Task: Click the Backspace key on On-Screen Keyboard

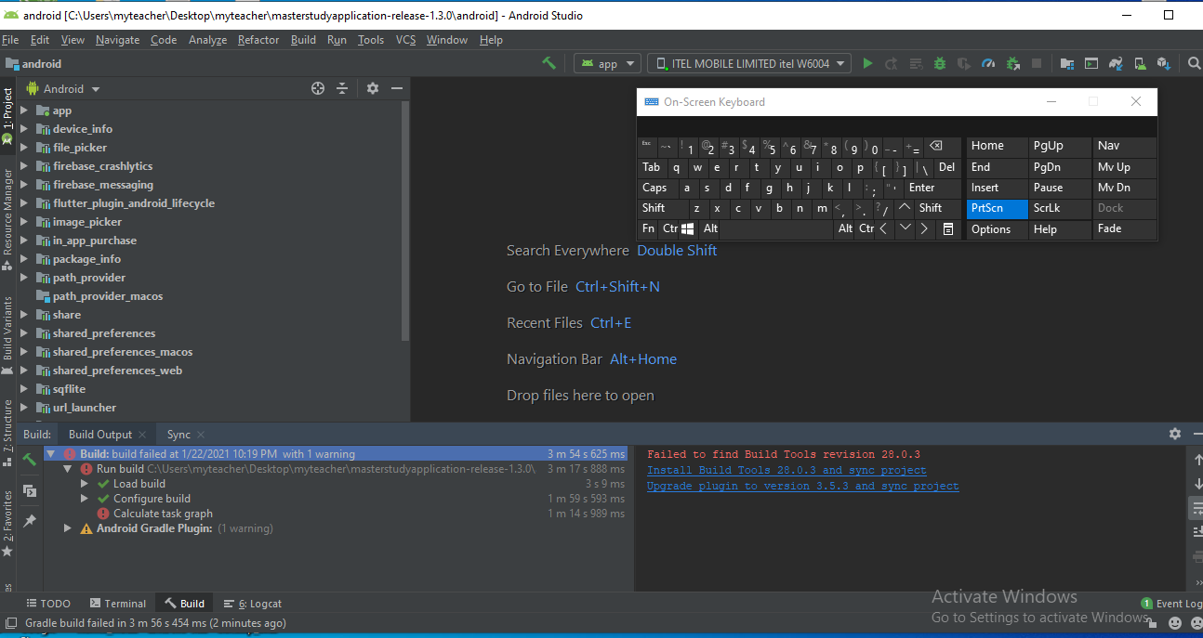Action: coord(936,147)
